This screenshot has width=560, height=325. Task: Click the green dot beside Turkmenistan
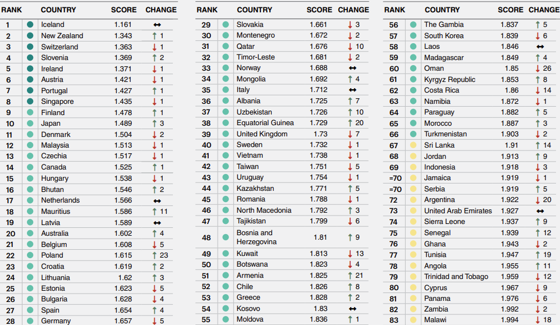pyautogui.click(x=413, y=134)
